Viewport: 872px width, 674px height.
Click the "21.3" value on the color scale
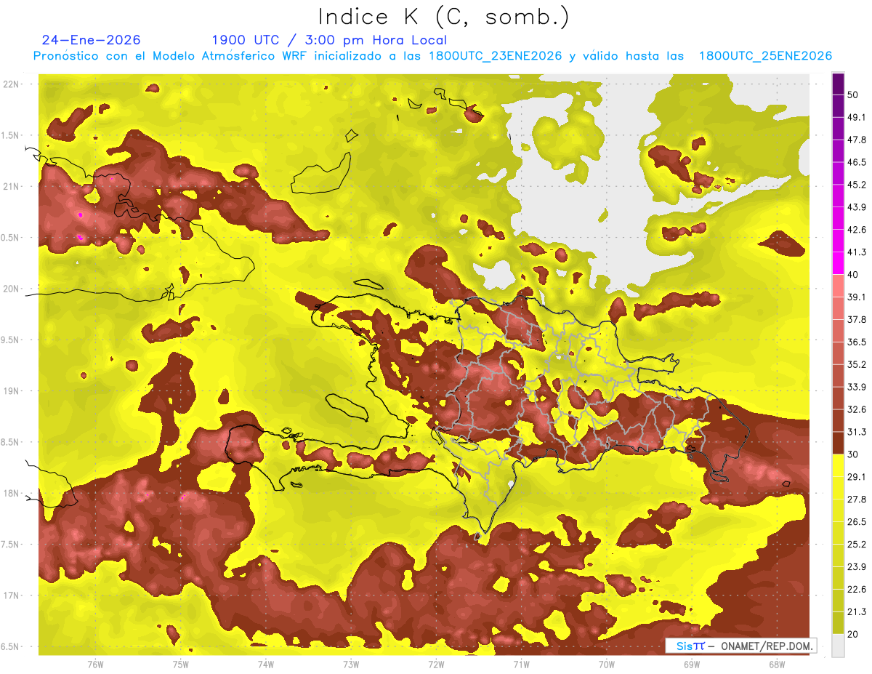pyautogui.click(x=857, y=611)
